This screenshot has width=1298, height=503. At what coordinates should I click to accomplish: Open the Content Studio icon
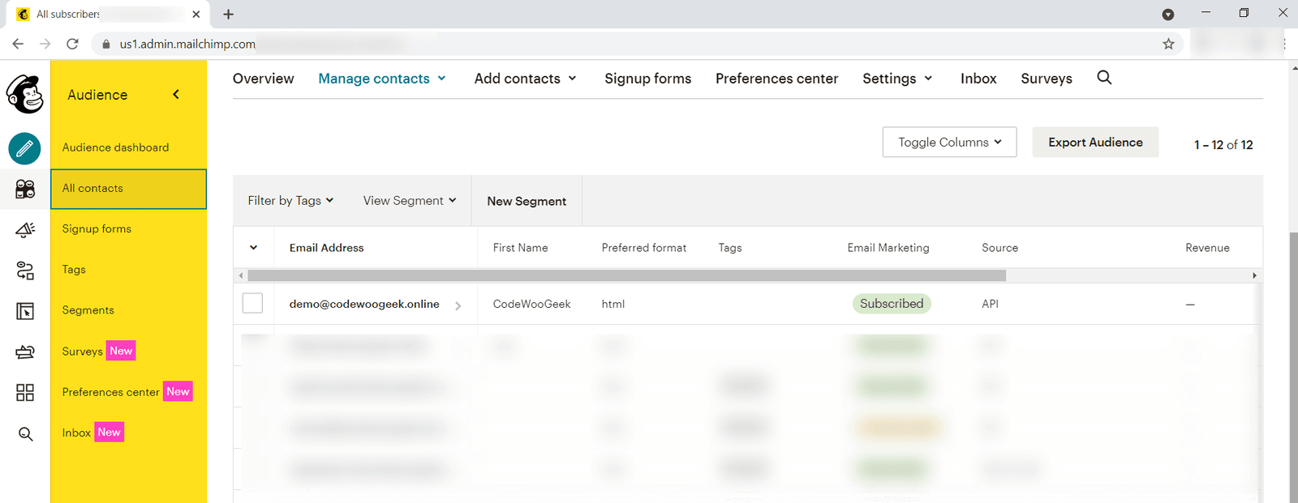click(x=25, y=352)
